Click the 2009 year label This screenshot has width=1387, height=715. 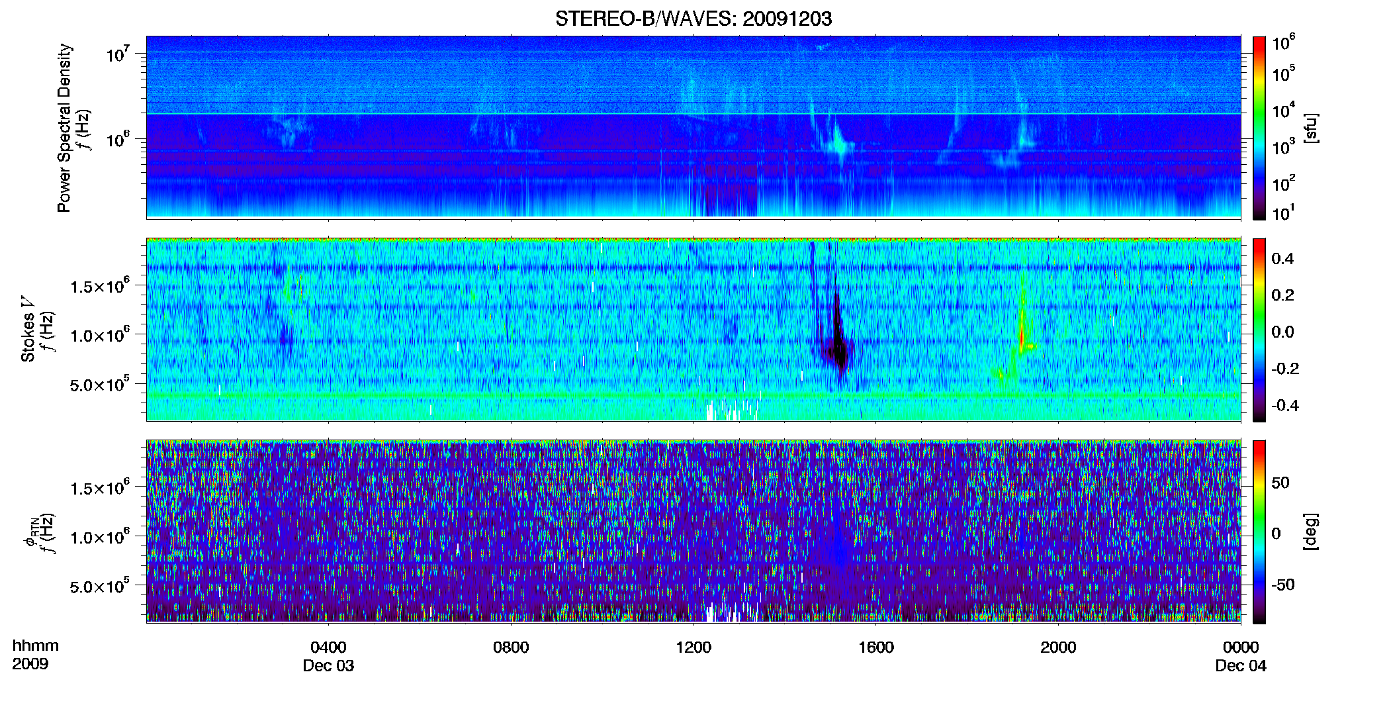(x=30, y=664)
